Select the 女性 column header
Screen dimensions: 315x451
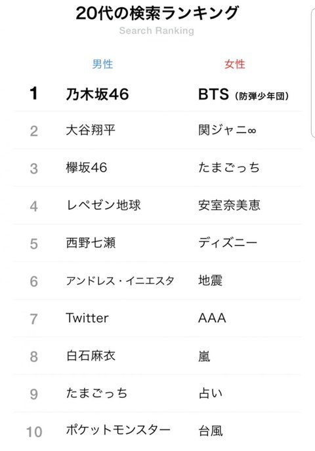(x=235, y=64)
